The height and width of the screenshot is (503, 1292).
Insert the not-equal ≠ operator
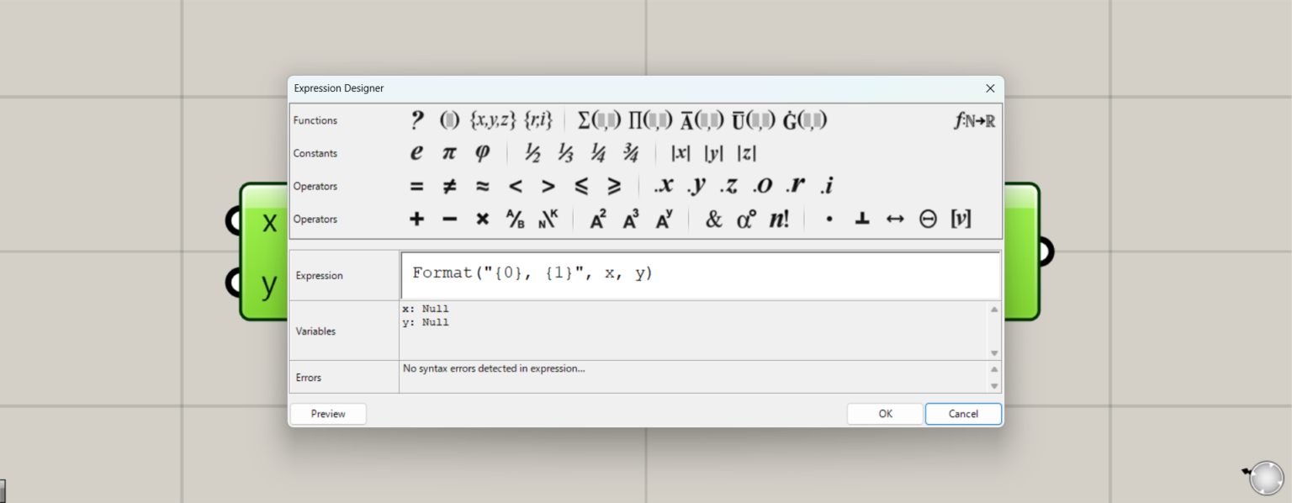click(x=448, y=185)
